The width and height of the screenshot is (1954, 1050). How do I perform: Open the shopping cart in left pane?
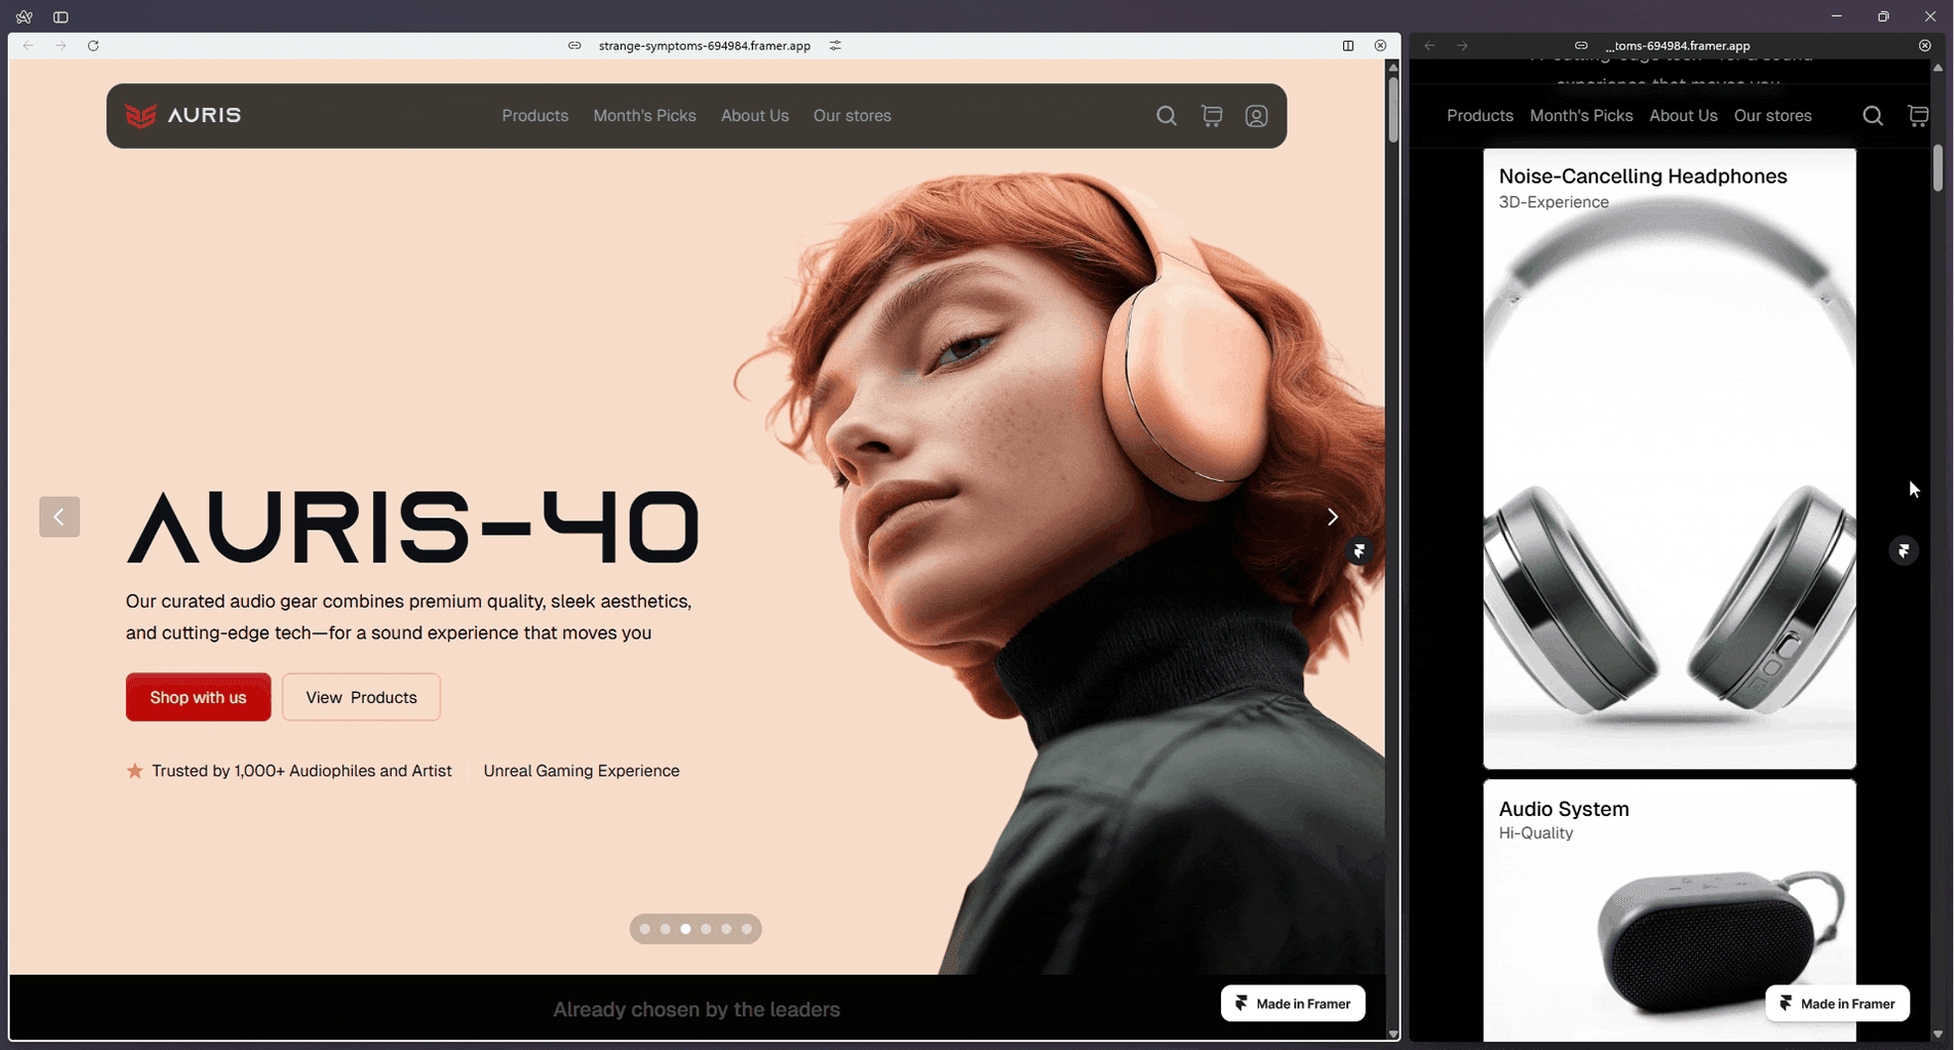click(x=1212, y=116)
